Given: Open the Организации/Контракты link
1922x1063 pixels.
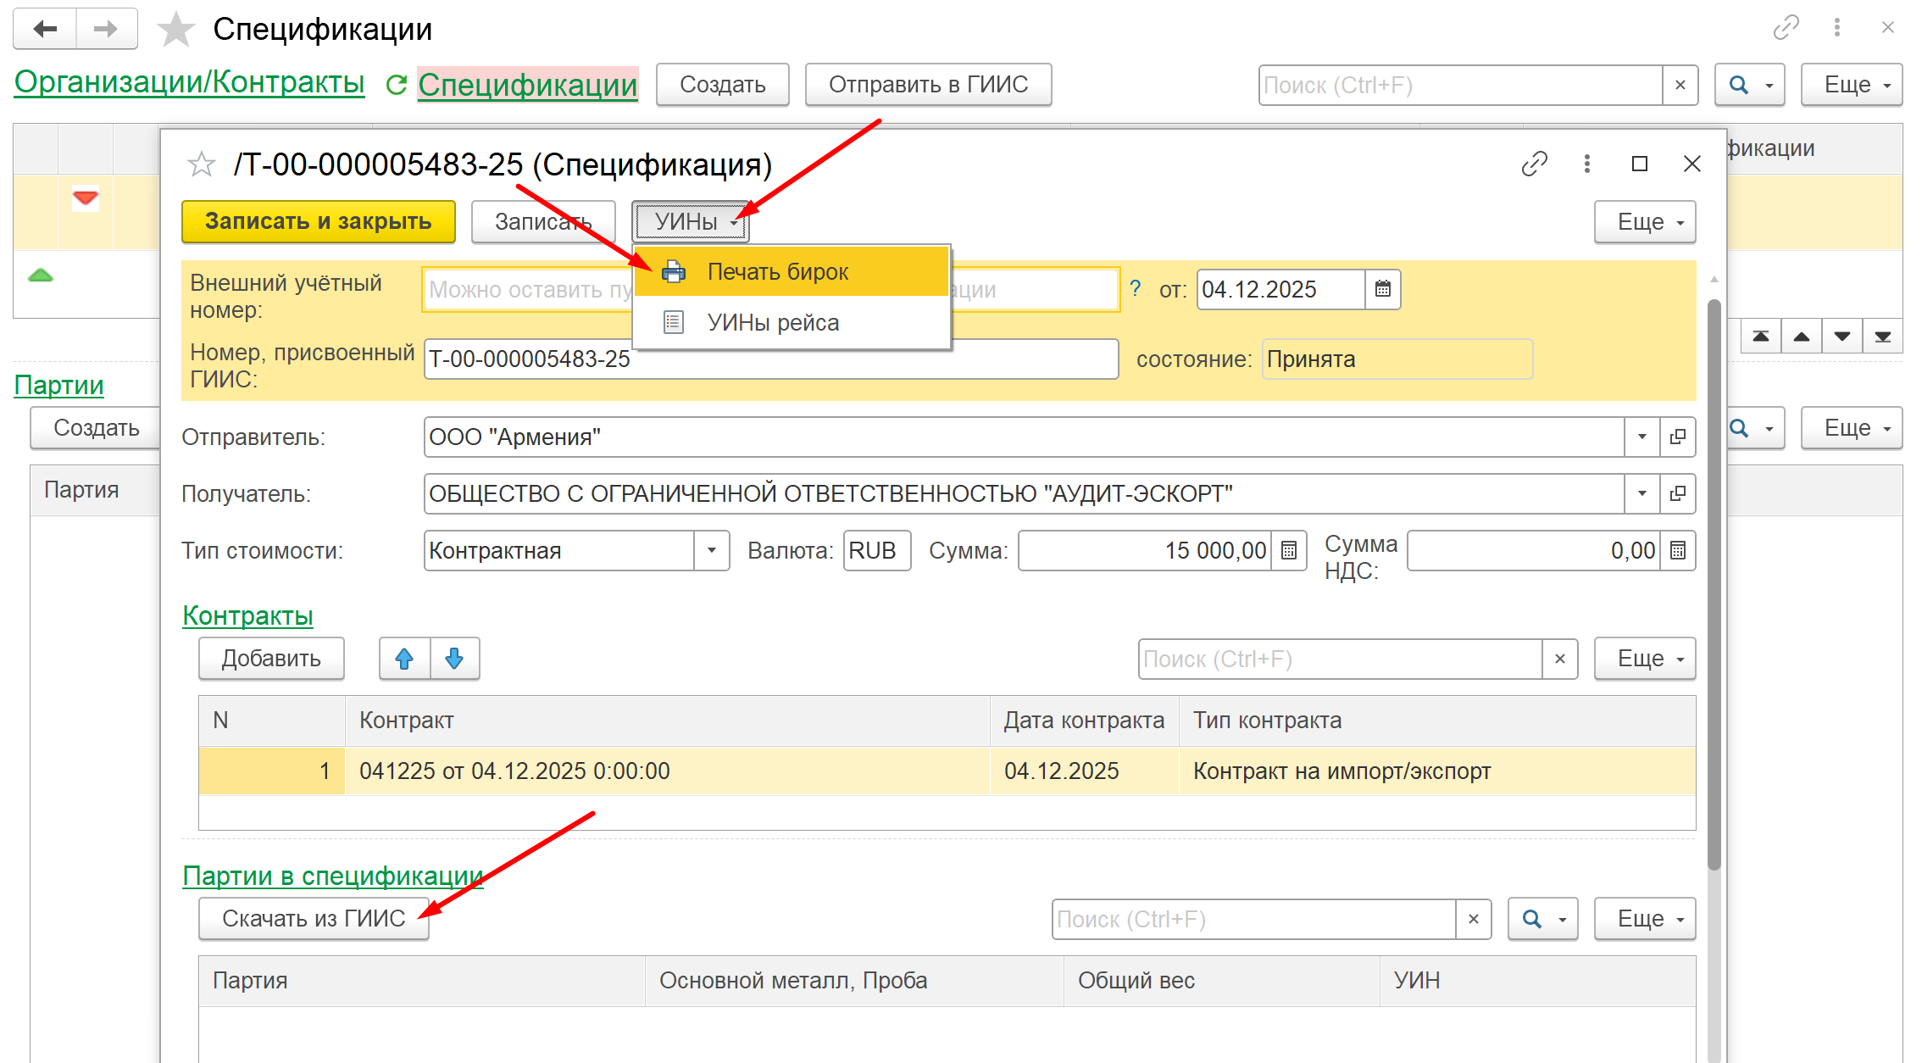Looking at the screenshot, I should [189, 82].
